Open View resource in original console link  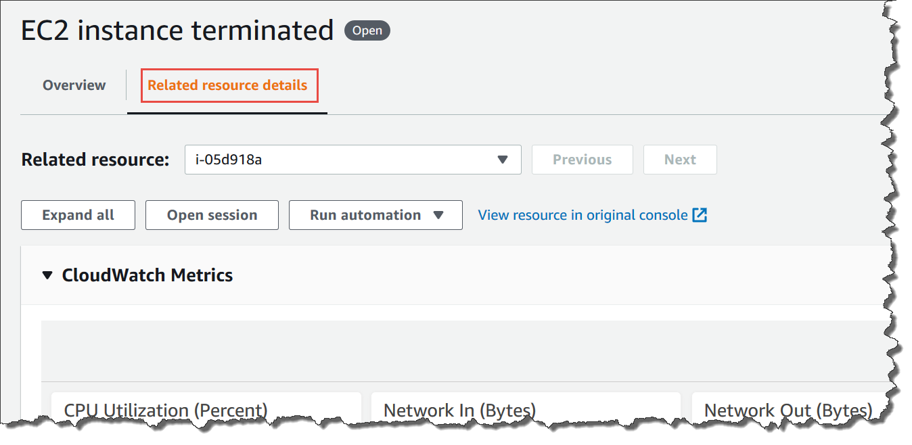click(x=585, y=214)
